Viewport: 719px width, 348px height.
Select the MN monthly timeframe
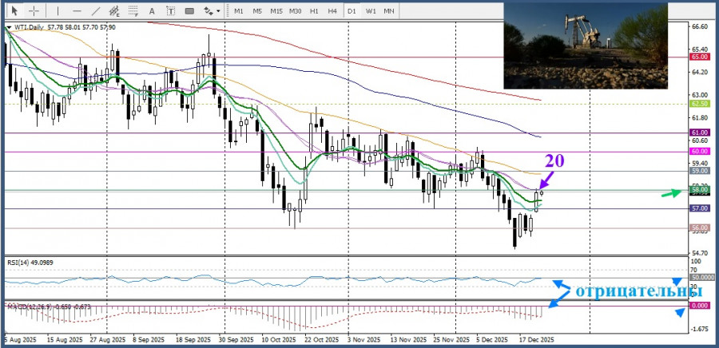click(x=389, y=11)
